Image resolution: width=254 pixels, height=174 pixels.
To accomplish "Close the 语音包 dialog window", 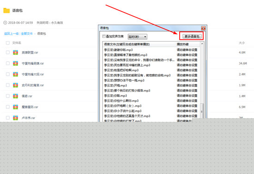I will coord(203,28).
